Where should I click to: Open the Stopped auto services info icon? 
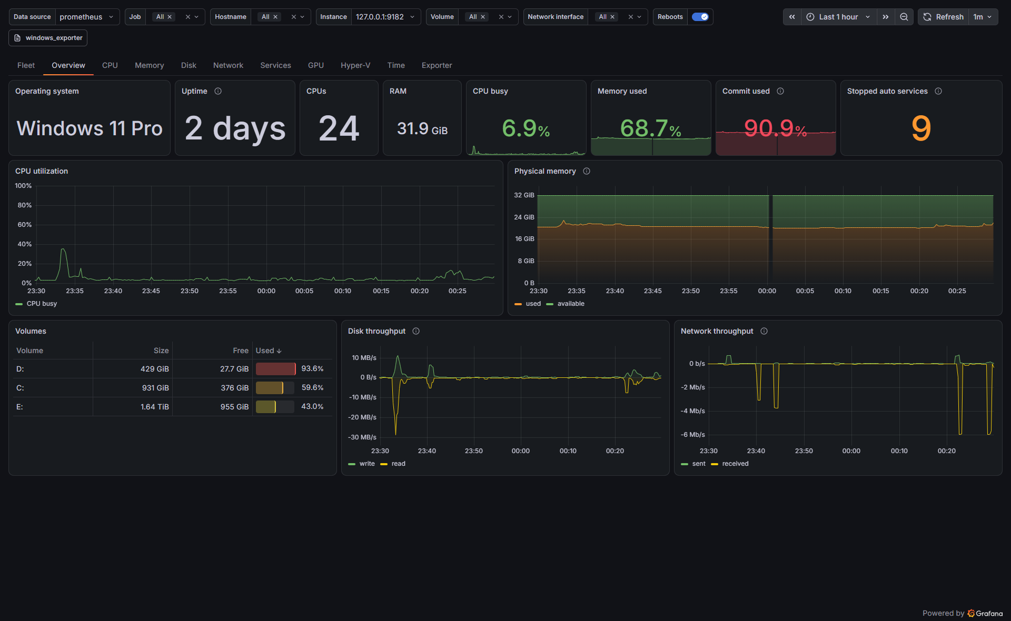point(938,91)
